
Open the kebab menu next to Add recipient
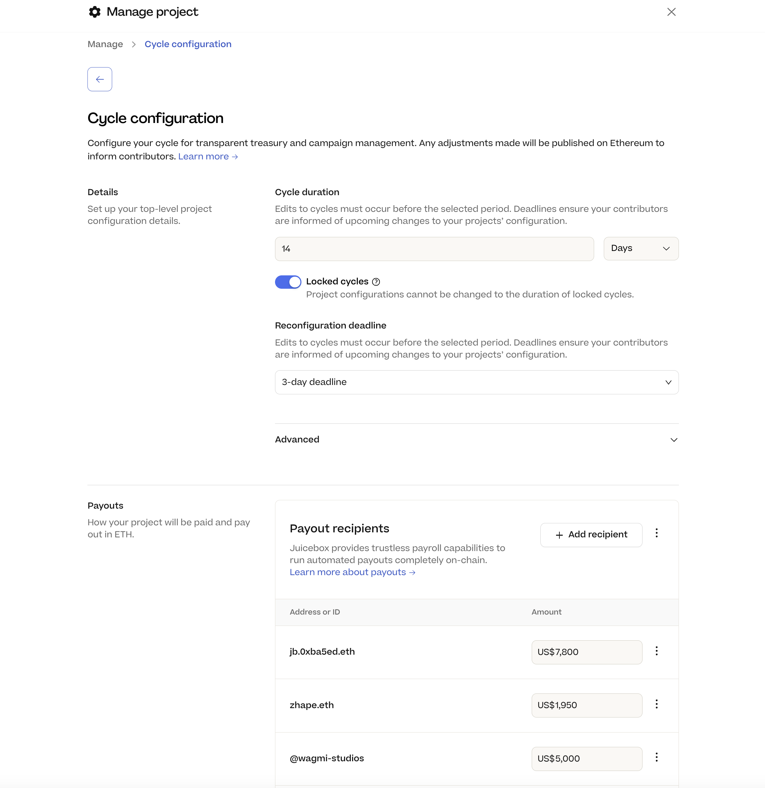(x=657, y=533)
